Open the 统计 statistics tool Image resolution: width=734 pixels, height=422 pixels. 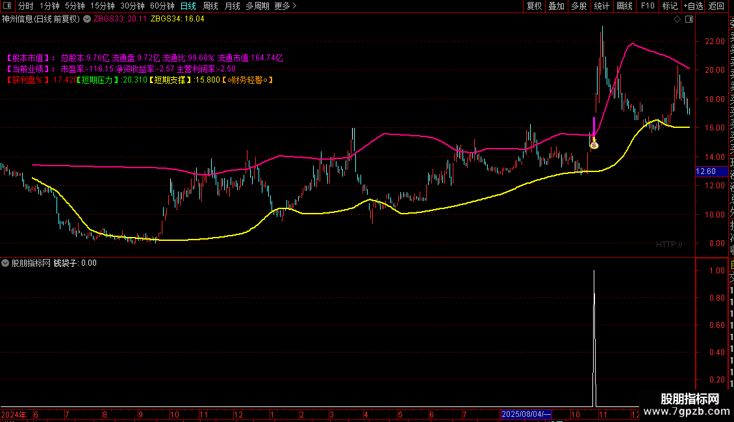601,6
